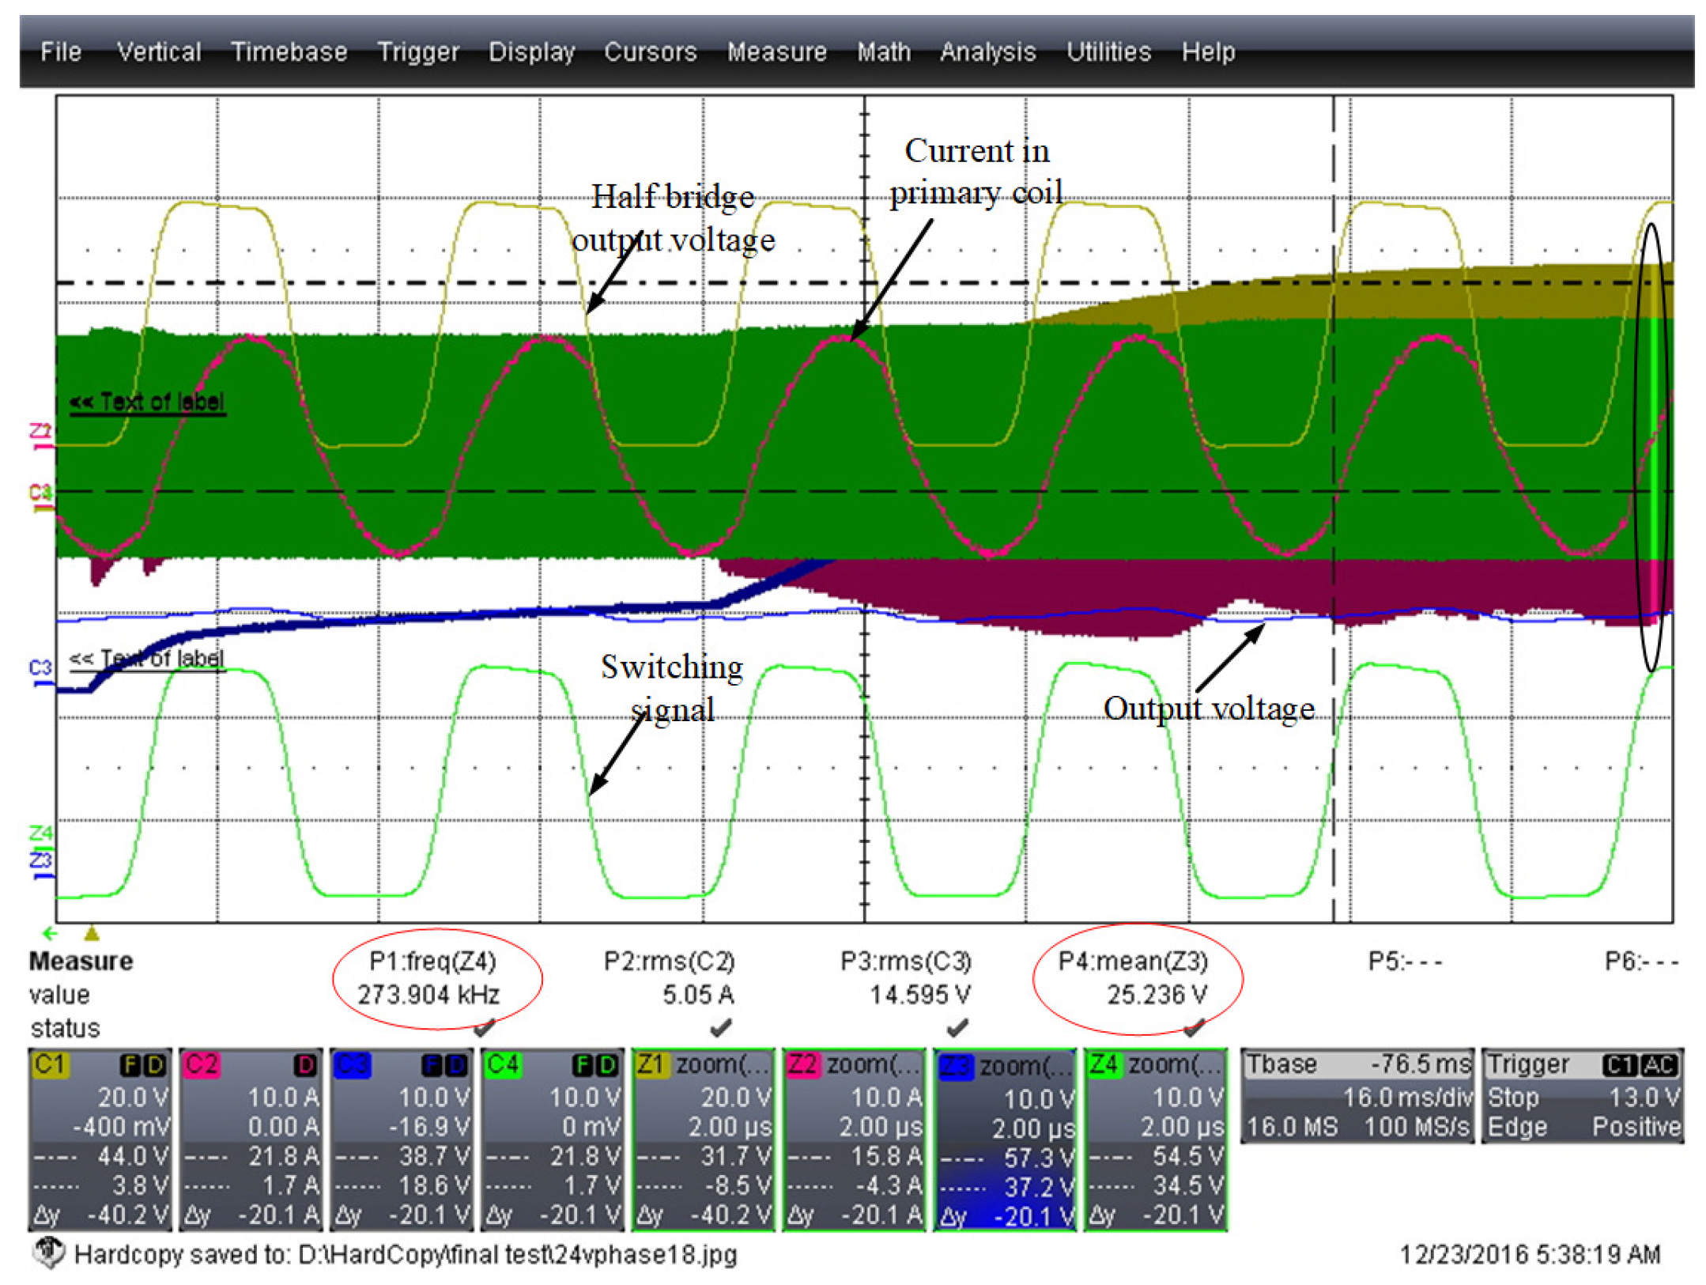
Task: Click the P1 freq(Z4) status checkmark
Action: 484,1027
